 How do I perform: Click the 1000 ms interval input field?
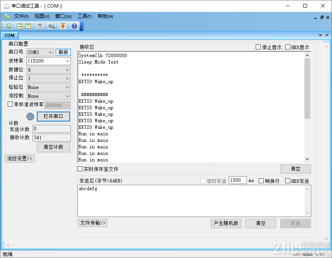[x=238, y=180]
